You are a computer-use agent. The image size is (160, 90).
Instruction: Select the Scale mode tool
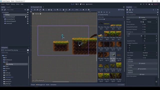point(40,10)
